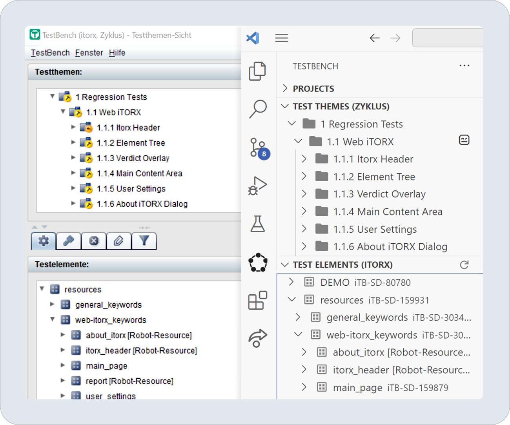
Task: Select 1.1.4 Main Content Area in Testthemen
Action: (x=139, y=173)
